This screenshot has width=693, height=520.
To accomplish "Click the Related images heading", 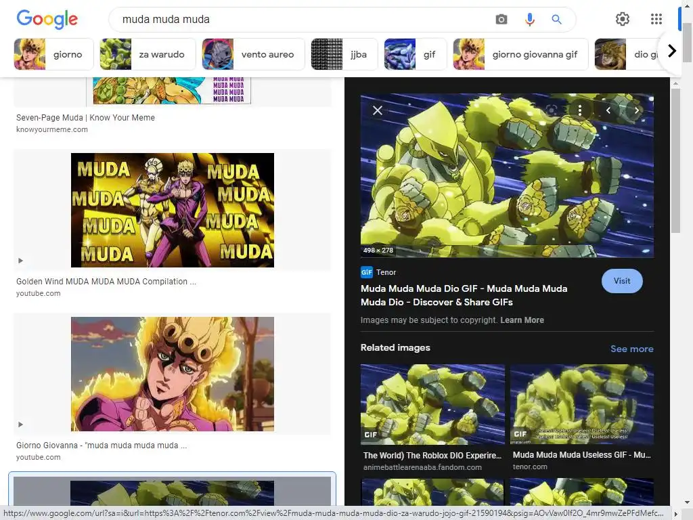I will [395, 347].
